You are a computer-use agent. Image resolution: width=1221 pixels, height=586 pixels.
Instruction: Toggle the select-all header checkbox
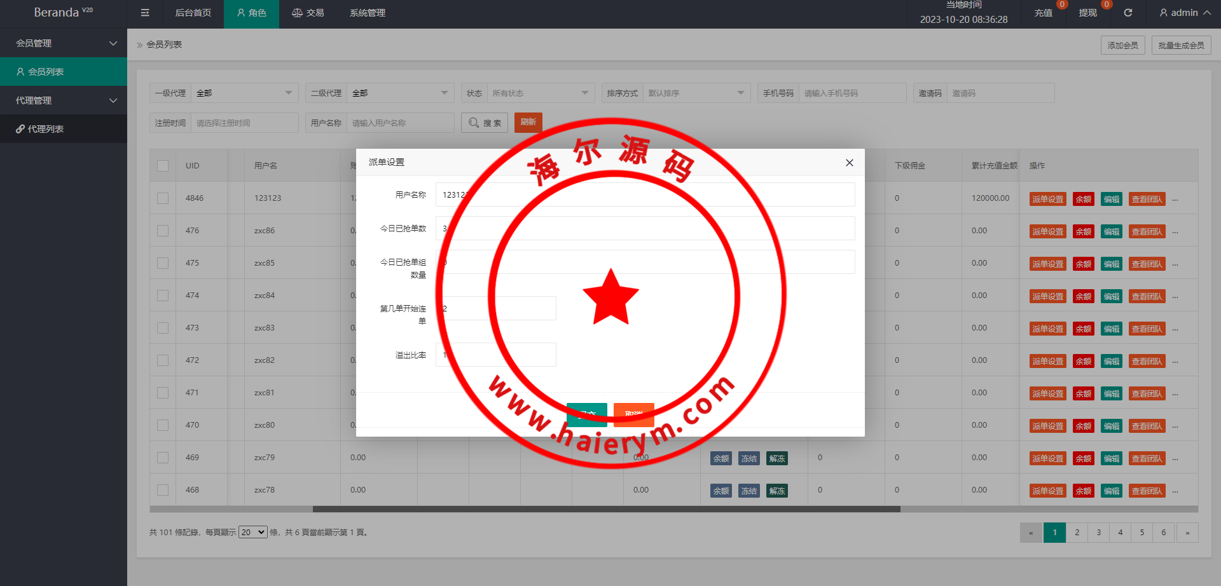click(163, 166)
